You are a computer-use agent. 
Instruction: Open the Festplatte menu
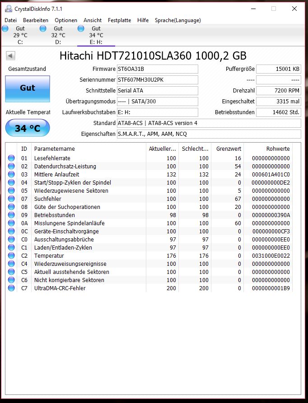(119, 20)
